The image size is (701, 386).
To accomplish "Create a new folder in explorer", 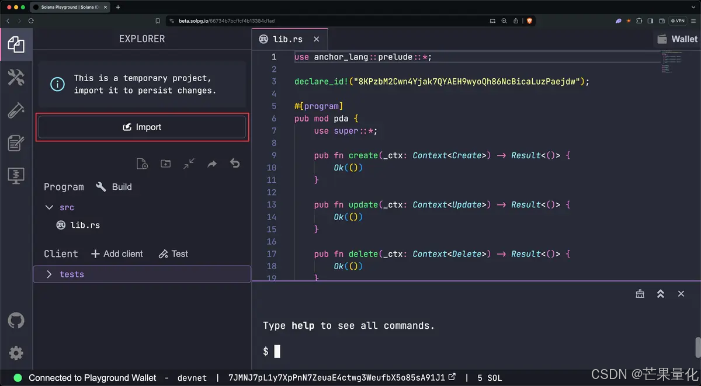I will 165,164.
